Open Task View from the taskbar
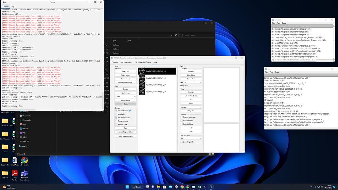This screenshot has height=190, width=338. (x=147, y=187)
